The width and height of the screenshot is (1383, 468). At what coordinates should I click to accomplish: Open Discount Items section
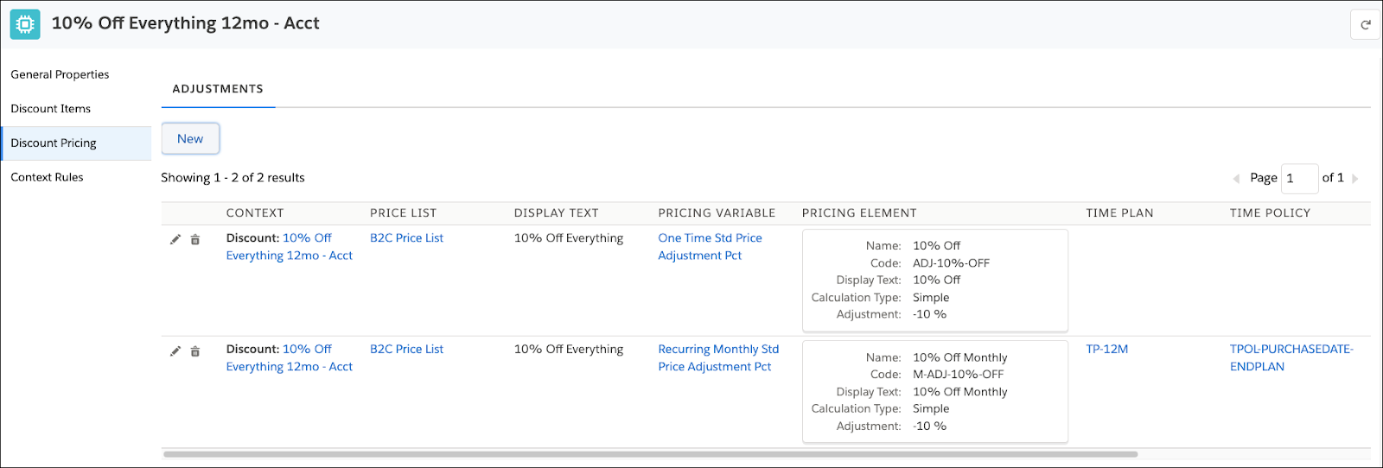pos(50,109)
